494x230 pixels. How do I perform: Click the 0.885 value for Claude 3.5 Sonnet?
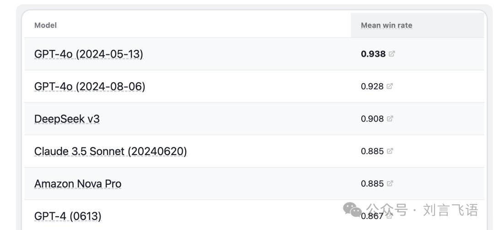click(x=372, y=151)
